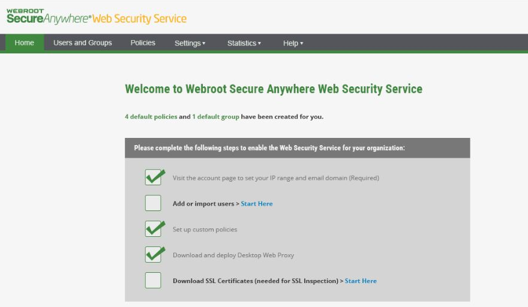Open the Statistics dropdown menu
This screenshot has width=528, height=307.
(x=244, y=43)
